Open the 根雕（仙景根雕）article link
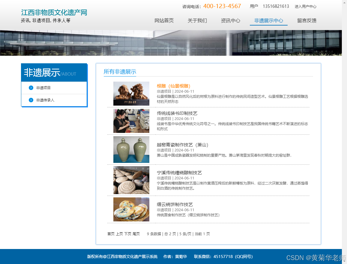The width and height of the screenshot is (347, 264). (x=173, y=86)
